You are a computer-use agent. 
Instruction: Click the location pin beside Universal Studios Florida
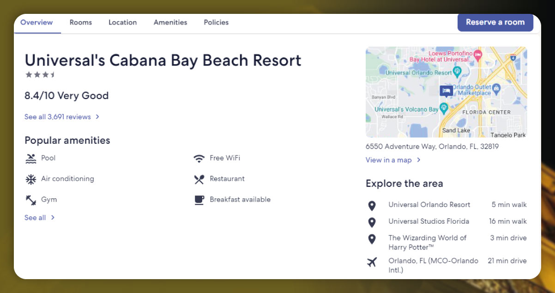pos(372,222)
